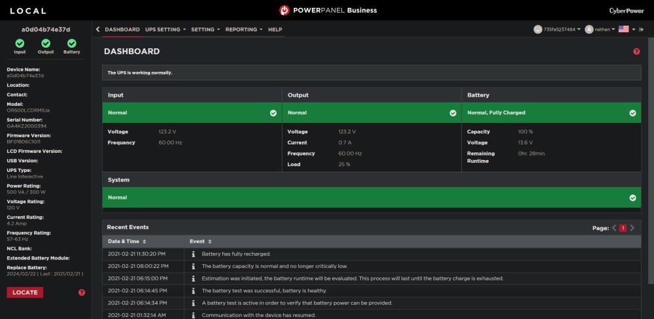This screenshot has width=654, height=319.
Task: Click sidebar device title 'a0d04b74e37d'
Action: 46,29
